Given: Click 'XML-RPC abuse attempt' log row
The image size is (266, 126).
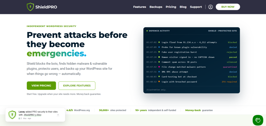Looking at the screenshot, I should (x=191, y=72).
